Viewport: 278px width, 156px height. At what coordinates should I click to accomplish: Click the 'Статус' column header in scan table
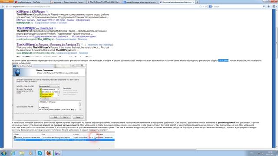pyautogui.click(x=76, y=135)
